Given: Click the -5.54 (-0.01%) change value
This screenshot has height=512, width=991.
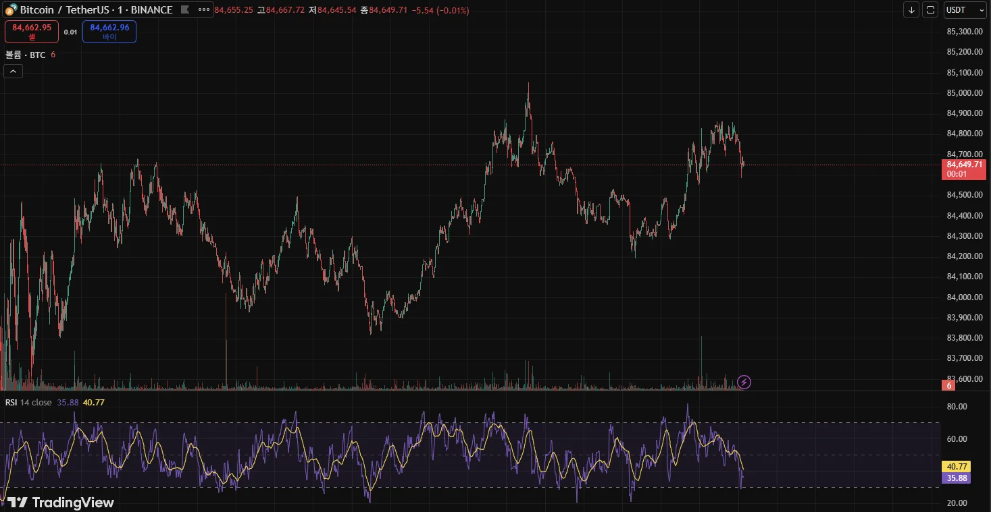Looking at the screenshot, I should [440, 10].
